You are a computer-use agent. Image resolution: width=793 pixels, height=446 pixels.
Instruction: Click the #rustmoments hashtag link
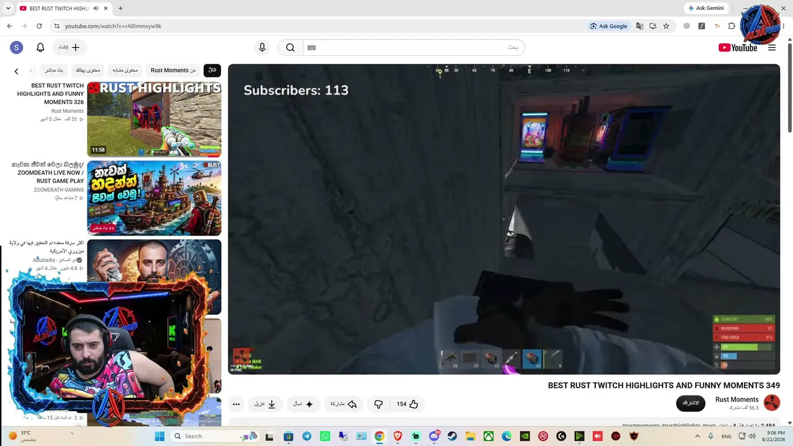click(641, 426)
